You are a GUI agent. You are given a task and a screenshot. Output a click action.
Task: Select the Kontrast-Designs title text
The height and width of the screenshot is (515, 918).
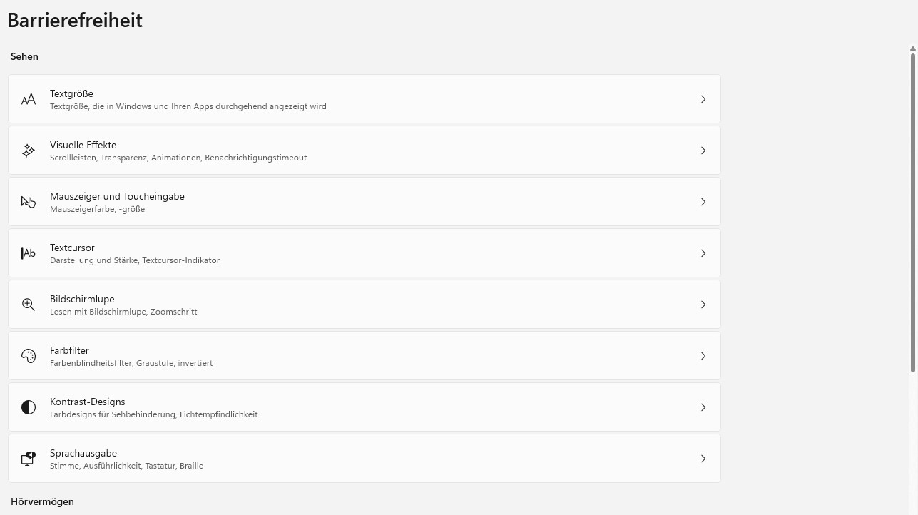click(x=87, y=402)
